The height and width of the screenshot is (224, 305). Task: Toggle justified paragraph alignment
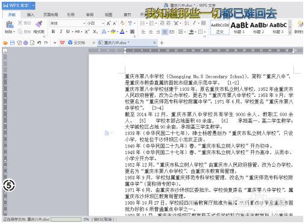165,32
